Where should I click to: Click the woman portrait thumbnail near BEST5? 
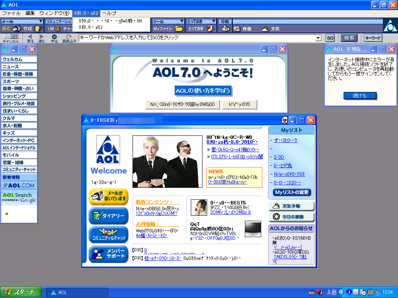coord(199,208)
